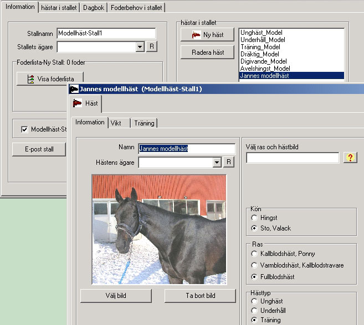This screenshot has width=364, height=325.
Task: Click the R button beside Stallets ägare
Action: coord(152,47)
